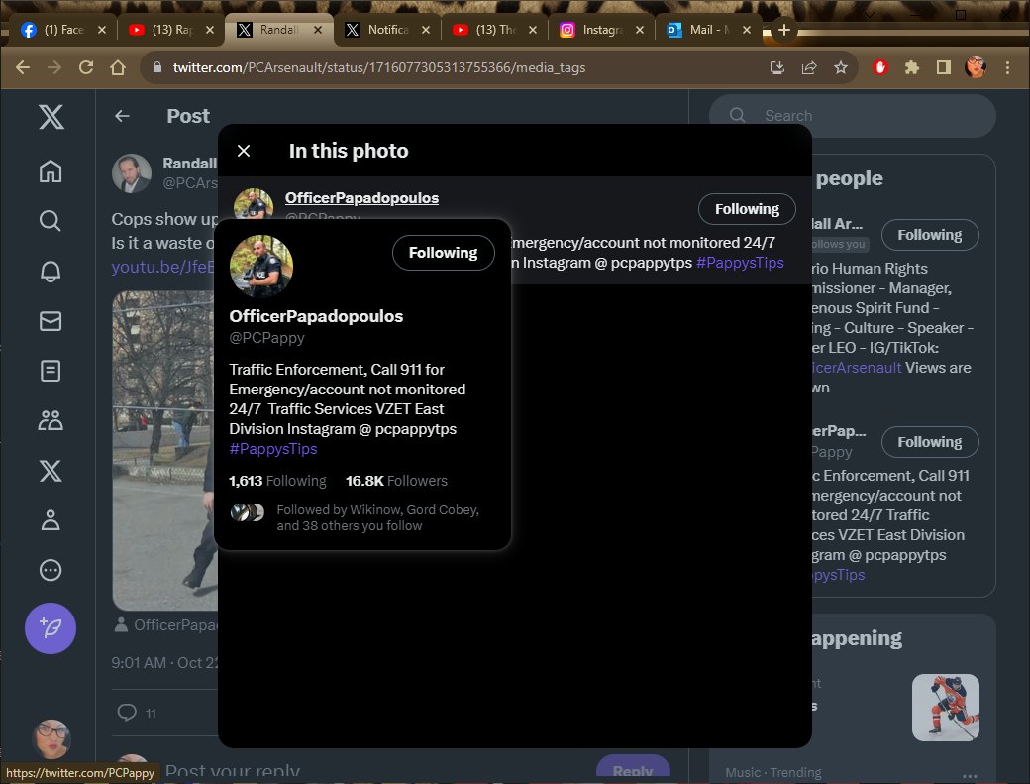The image size is (1030, 784).
Task: Open OfficerPapadopoulos name link in dialog
Action: (x=361, y=198)
